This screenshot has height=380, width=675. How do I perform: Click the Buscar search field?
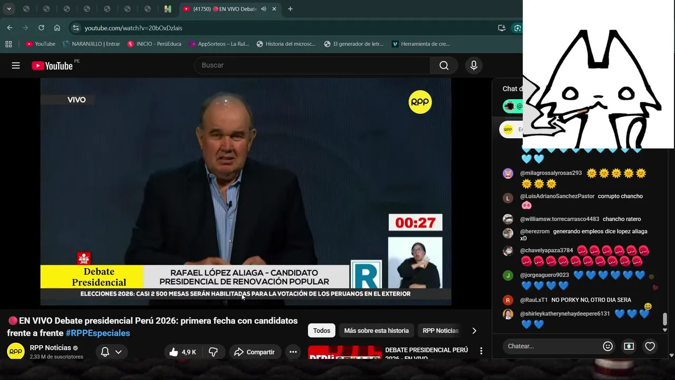pyautogui.click(x=312, y=65)
